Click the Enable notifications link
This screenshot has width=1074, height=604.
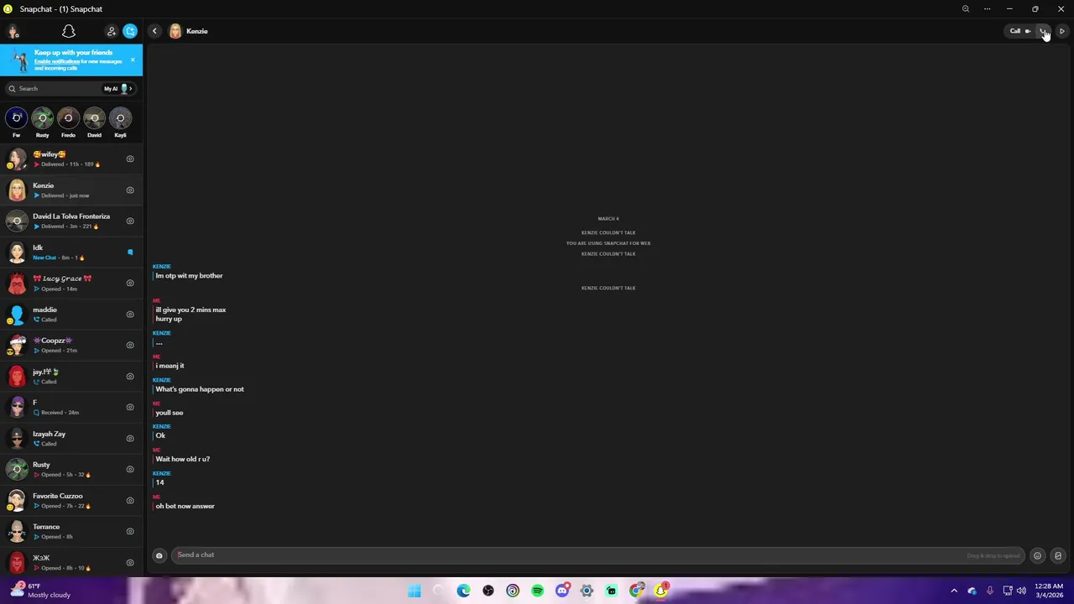point(57,61)
